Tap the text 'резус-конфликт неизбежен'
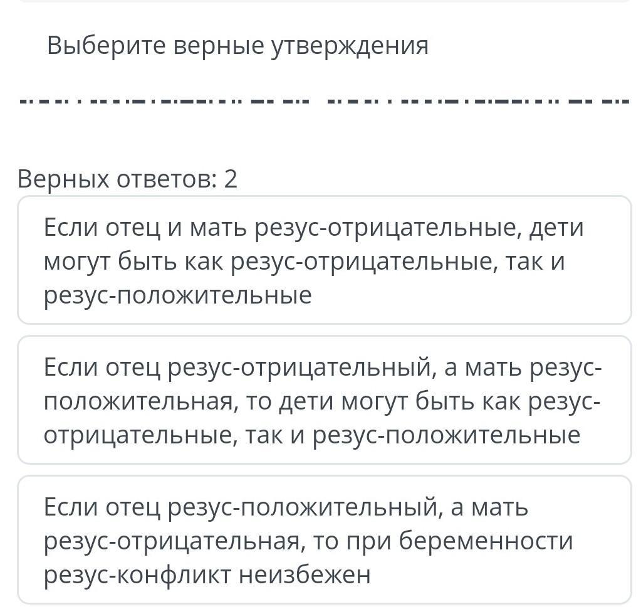 [x=207, y=574]
